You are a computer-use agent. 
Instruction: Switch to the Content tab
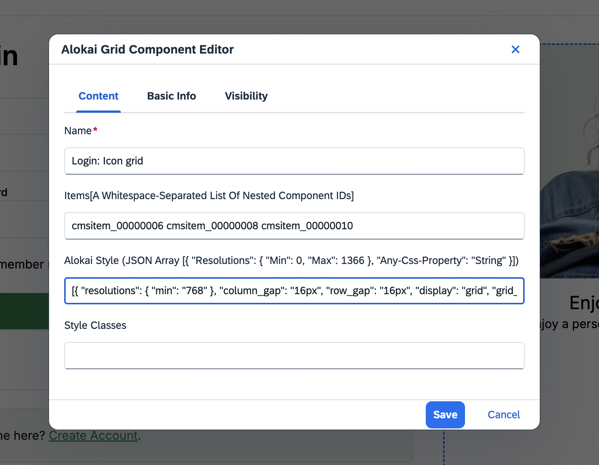(x=99, y=96)
